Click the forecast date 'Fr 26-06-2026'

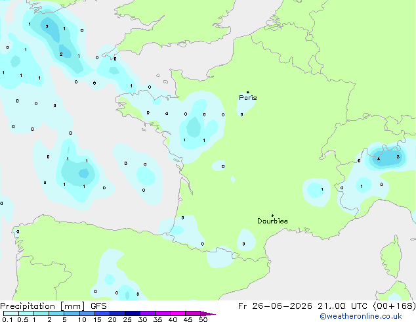pyautogui.click(x=275, y=306)
